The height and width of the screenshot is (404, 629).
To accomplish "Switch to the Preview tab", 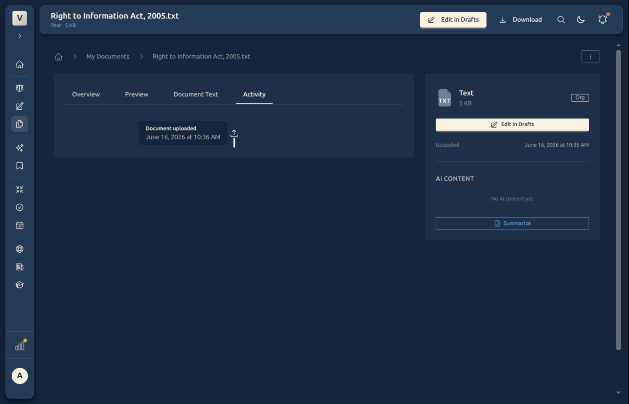I will [136, 94].
